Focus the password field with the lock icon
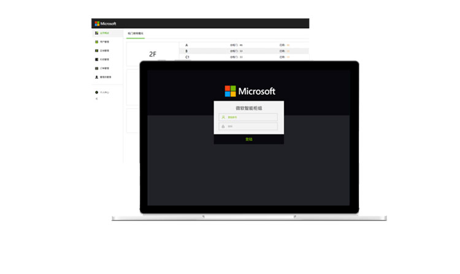460x274 pixels. 248,127
